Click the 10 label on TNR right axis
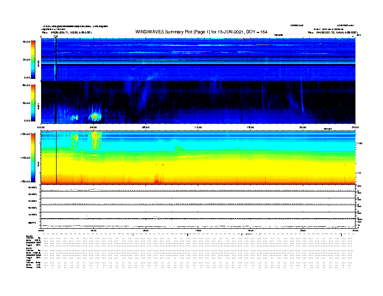 click(359, 173)
